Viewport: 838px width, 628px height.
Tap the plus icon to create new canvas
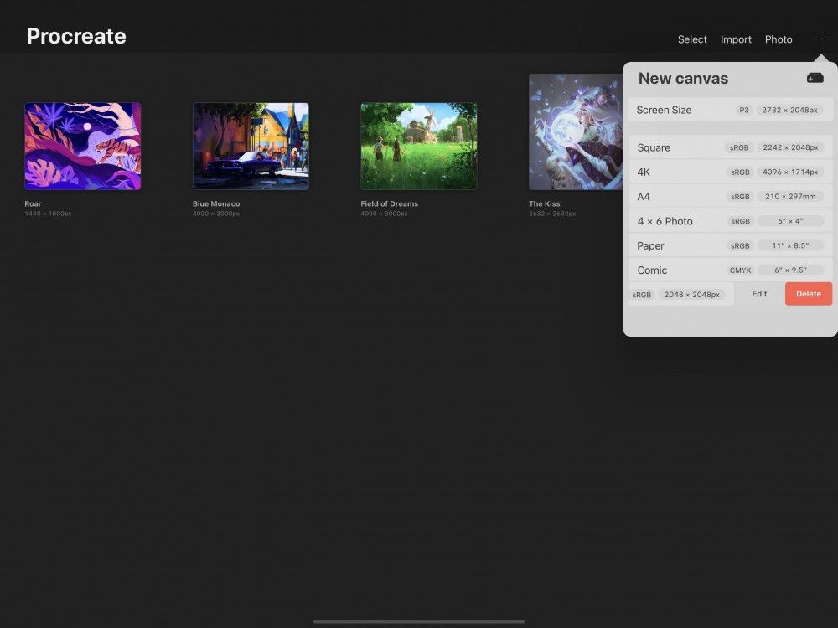820,39
